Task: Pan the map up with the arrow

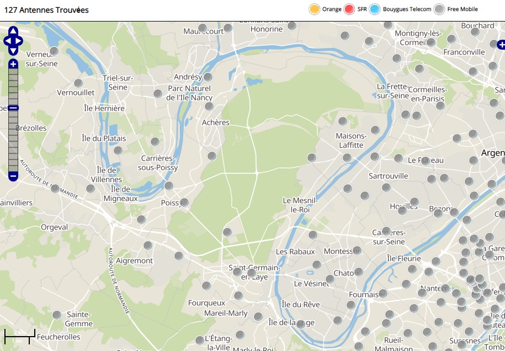Action: click(13, 31)
